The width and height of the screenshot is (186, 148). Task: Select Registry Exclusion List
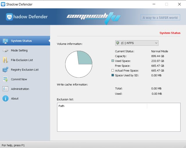click(x=25, y=70)
